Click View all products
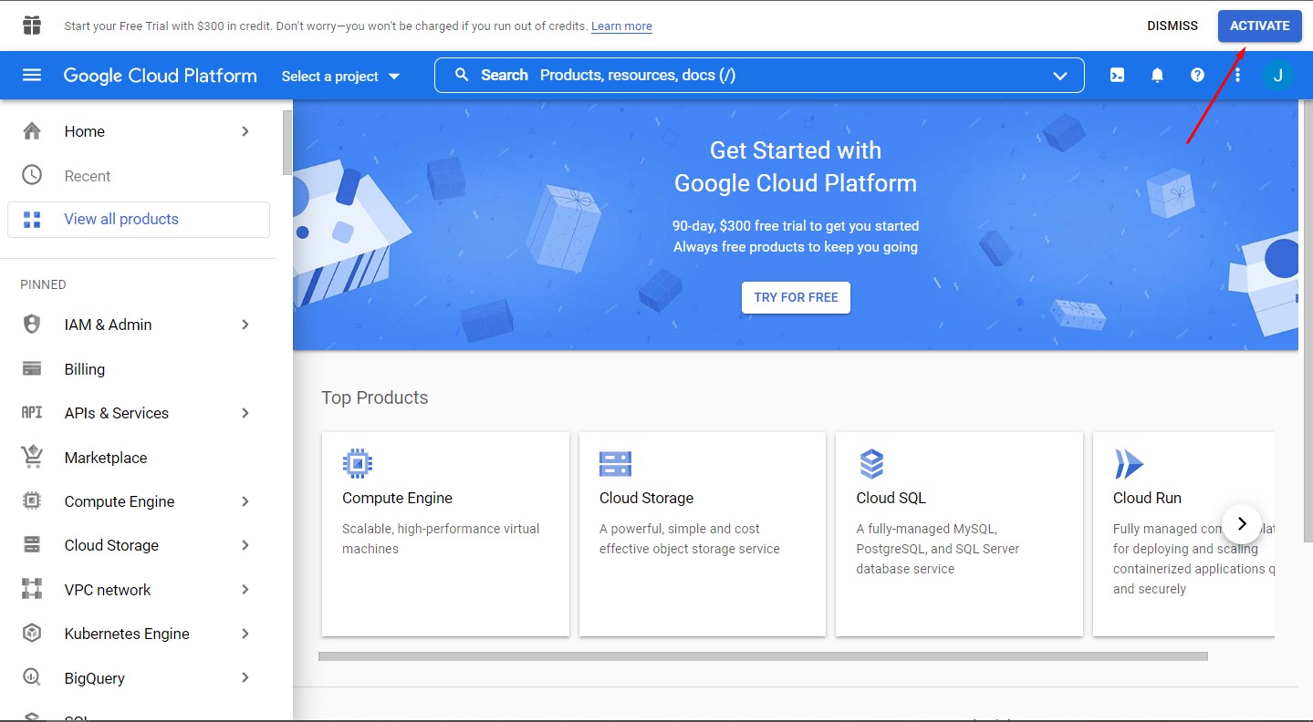Image resolution: width=1313 pixels, height=722 pixels. point(139,219)
